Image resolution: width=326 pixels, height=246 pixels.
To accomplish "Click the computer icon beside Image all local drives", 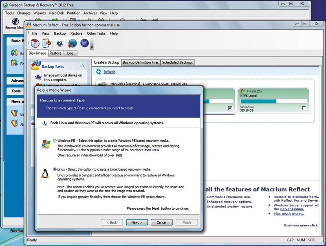I will (38, 77).
